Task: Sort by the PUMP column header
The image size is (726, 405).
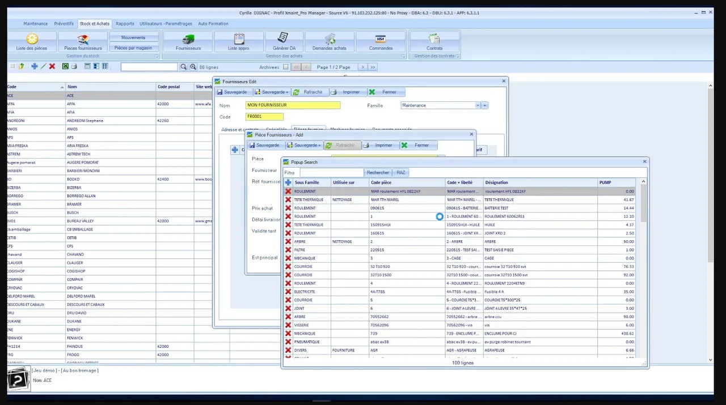Action: tap(617, 182)
